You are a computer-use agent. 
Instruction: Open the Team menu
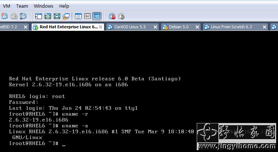pyautogui.click(x=22, y=6)
